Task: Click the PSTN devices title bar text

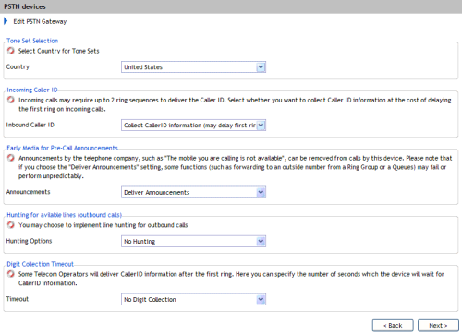Action: [25, 6]
